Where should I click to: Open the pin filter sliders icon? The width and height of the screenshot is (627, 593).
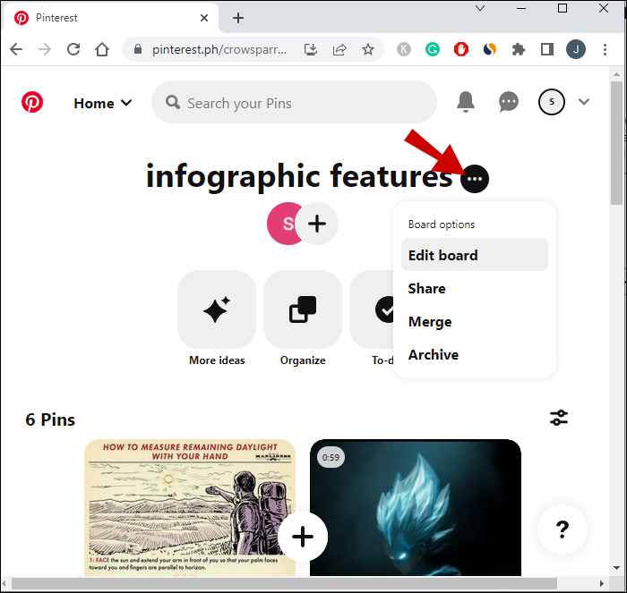559,418
